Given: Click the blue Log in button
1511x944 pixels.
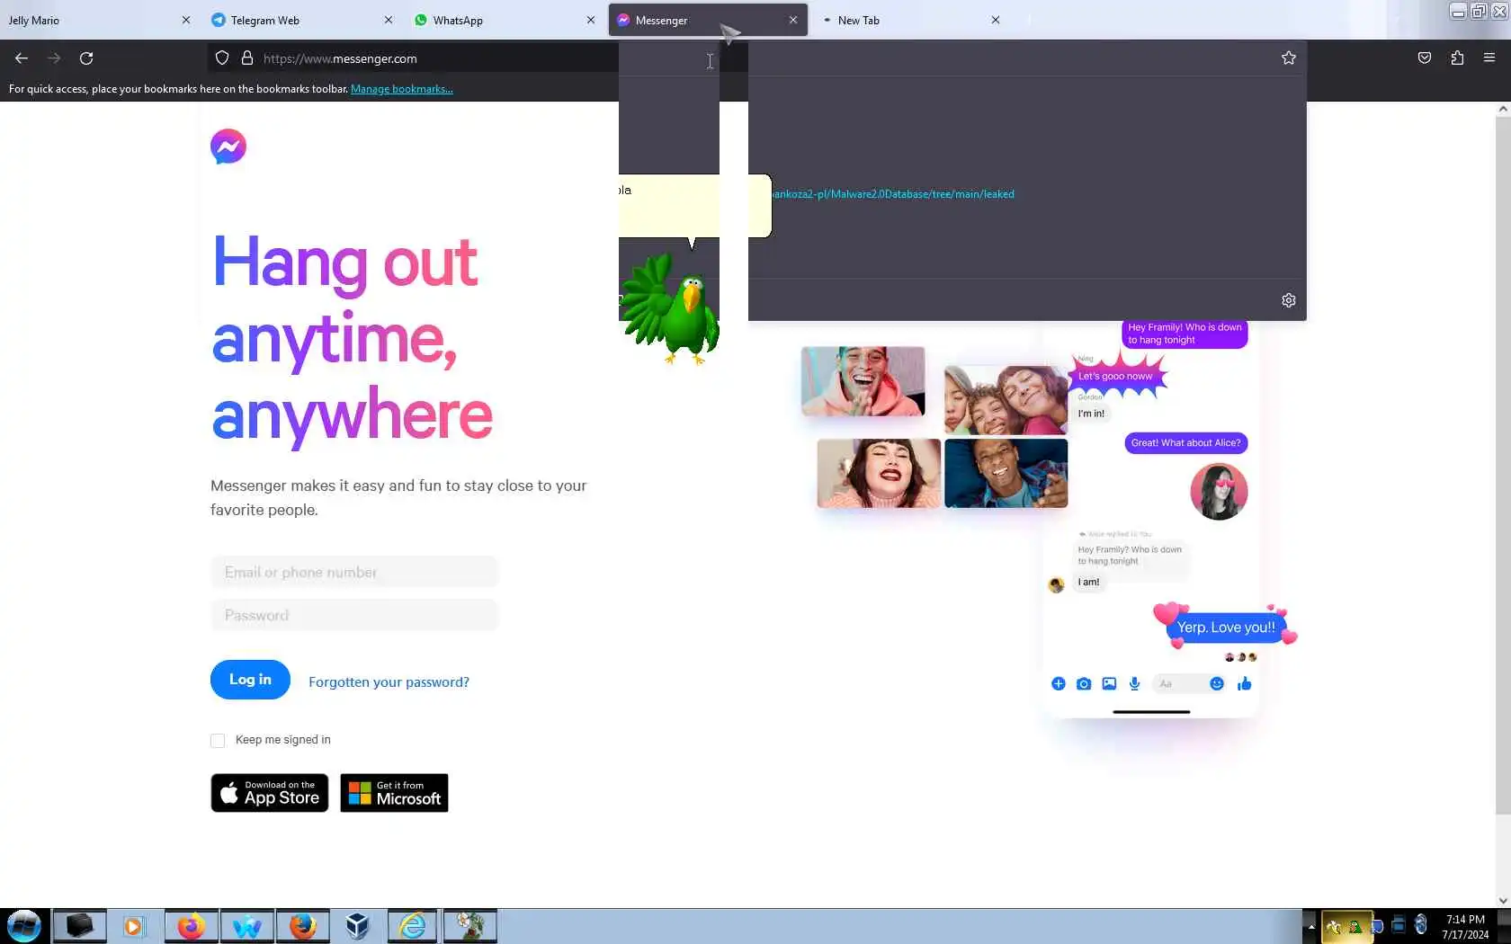Looking at the screenshot, I should pyautogui.click(x=250, y=680).
